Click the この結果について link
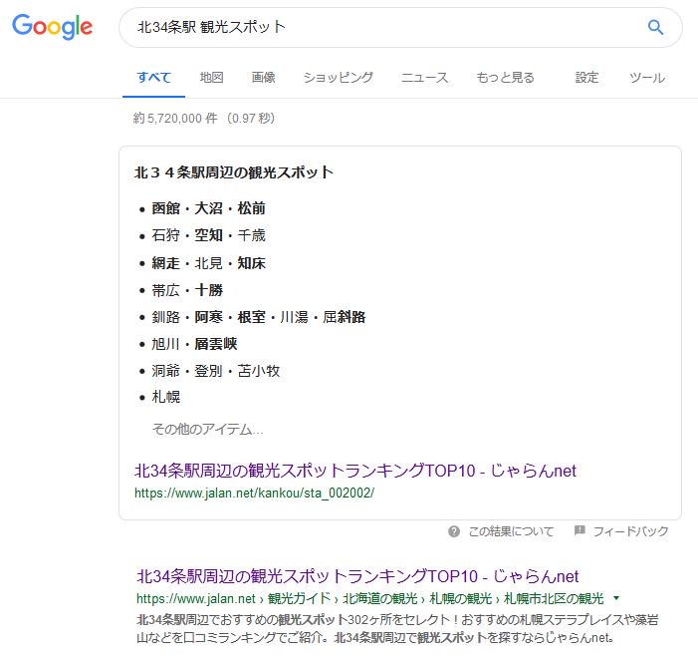This screenshot has height=658, width=698. tap(511, 531)
